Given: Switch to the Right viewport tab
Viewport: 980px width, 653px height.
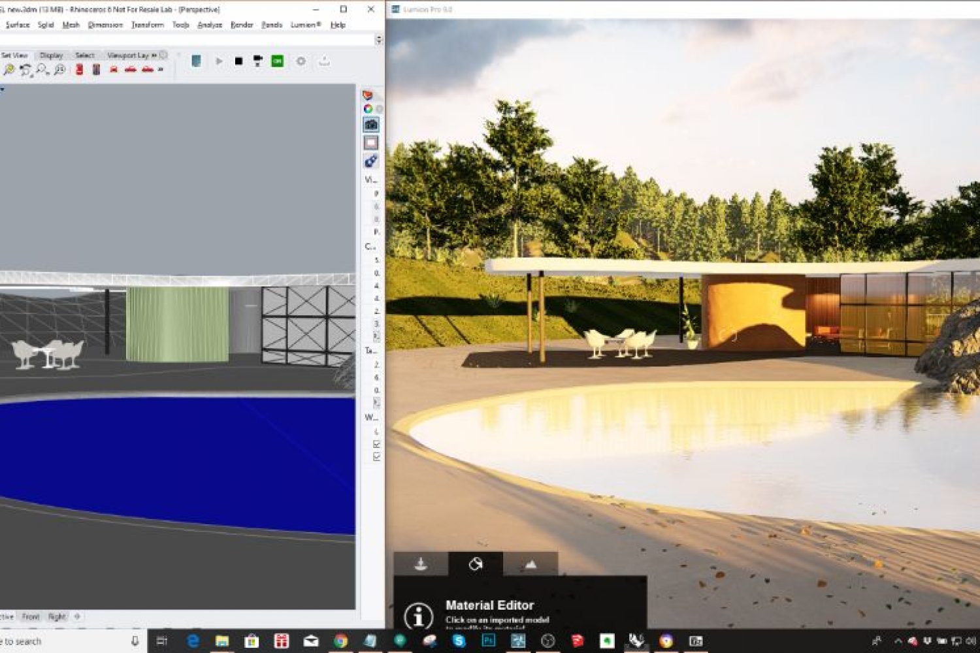Looking at the screenshot, I should 57,616.
